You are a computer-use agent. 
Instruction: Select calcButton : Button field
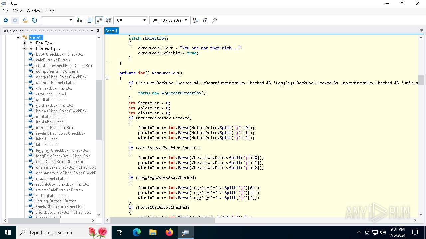(x=53, y=60)
